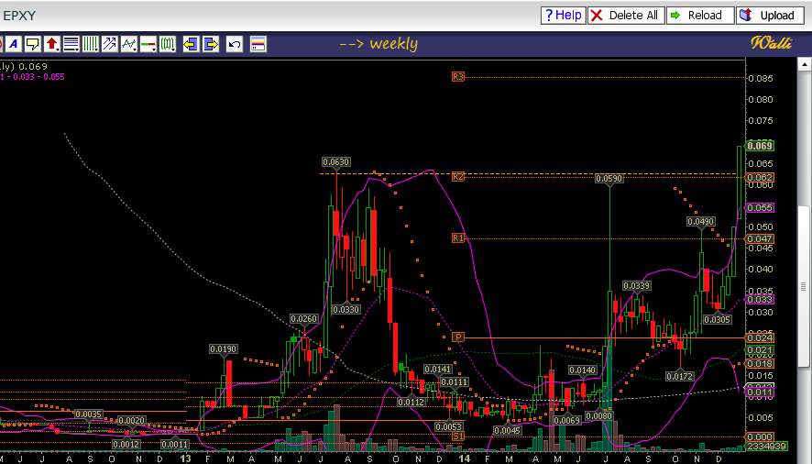Click the orange 0.047 axis tag

point(760,239)
